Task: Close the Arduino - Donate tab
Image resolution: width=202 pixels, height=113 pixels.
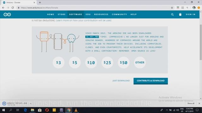Action: (34, 3)
